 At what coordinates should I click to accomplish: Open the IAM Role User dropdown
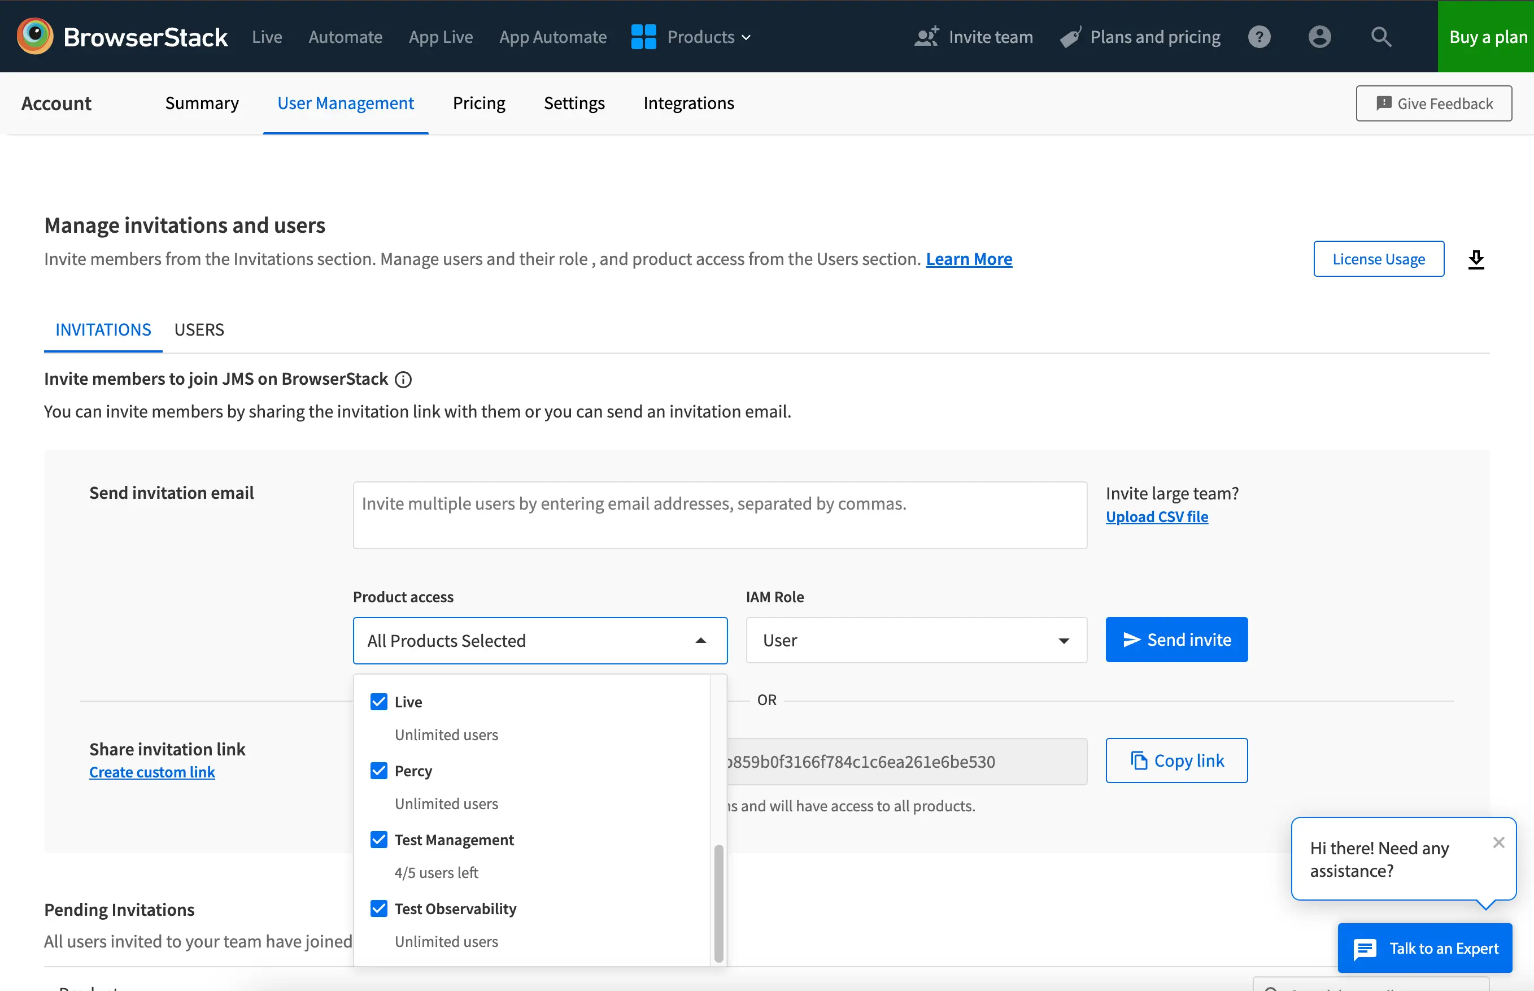click(x=916, y=640)
